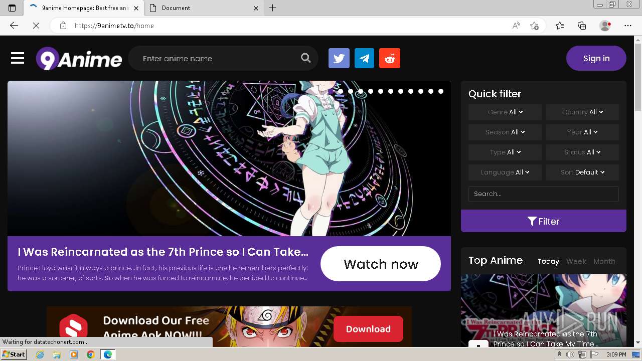The height and width of the screenshot is (361, 642).
Task: Click the search magnifier icon
Action: [306, 58]
